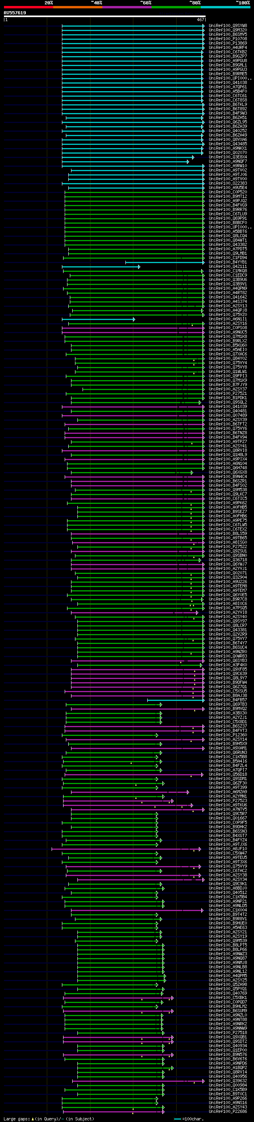This screenshot has width=254, height=1122.
Task: Select the UniRef100_A9U226 label
Action: [228, 582]
